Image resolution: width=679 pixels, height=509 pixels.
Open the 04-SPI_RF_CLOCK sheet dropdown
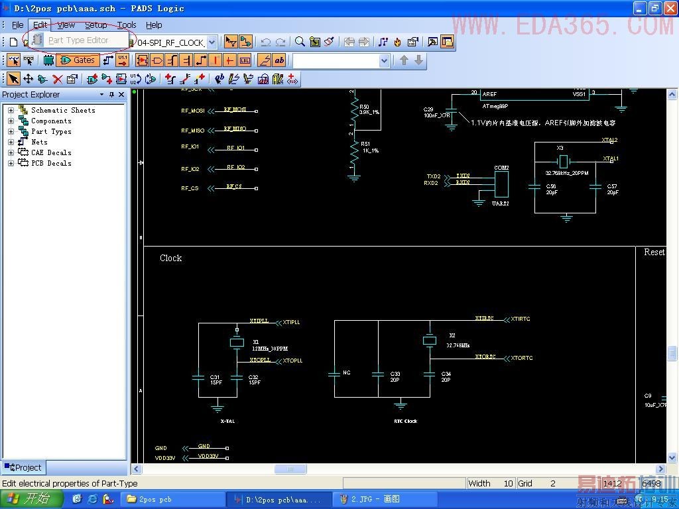point(212,42)
